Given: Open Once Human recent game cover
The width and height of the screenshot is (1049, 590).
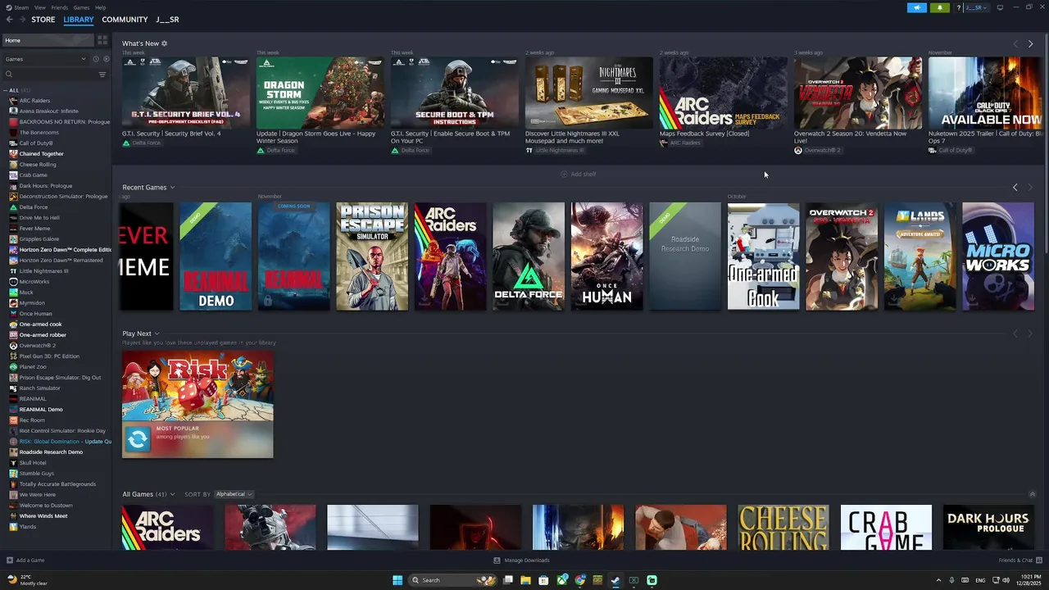Looking at the screenshot, I should [x=607, y=256].
